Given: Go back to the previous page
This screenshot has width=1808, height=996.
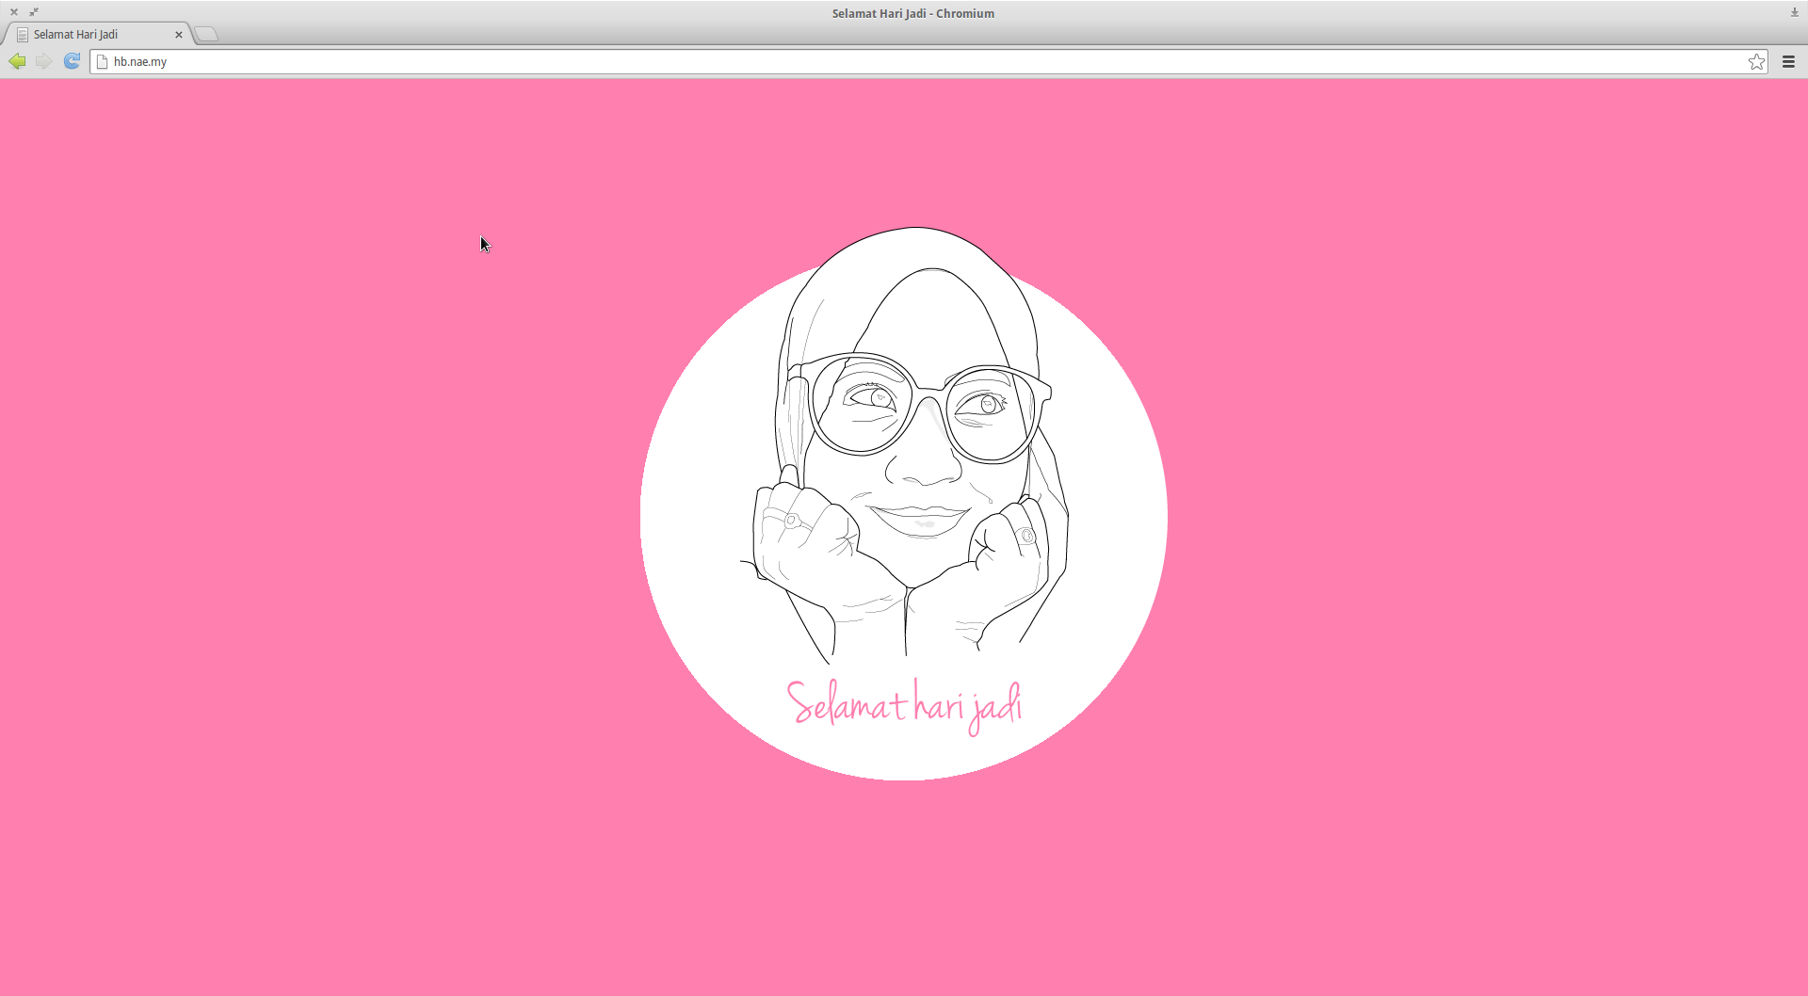Looking at the screenshot, I should [x=17, y=61].
